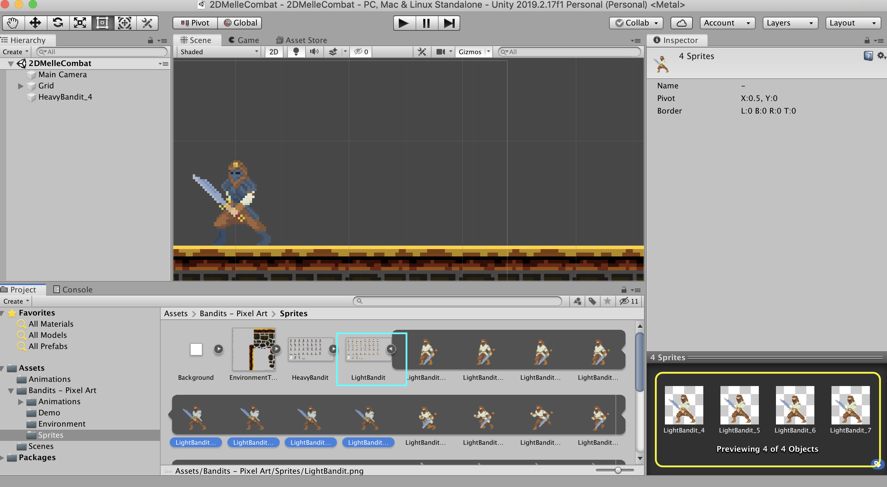This screenshot has height=487, width=887.
Task: Adjust the project icon size slider
Action: coord(618,470)
